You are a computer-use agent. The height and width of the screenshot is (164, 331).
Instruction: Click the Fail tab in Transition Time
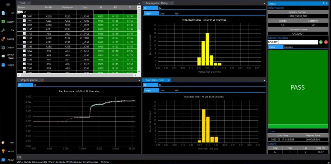(x=177, y=90)
